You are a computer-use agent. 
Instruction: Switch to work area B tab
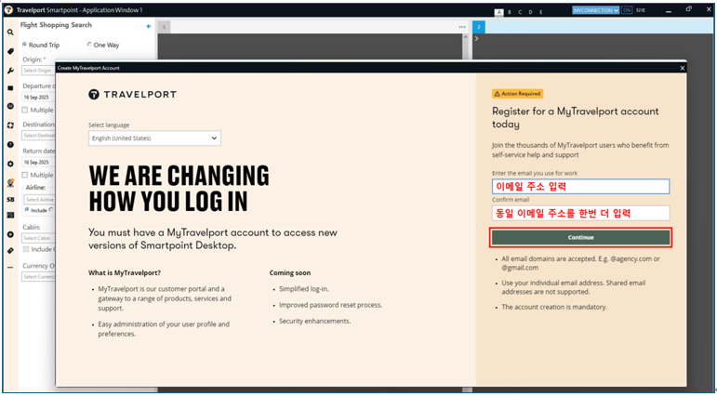pyautogui.click(x=511, y=12)
